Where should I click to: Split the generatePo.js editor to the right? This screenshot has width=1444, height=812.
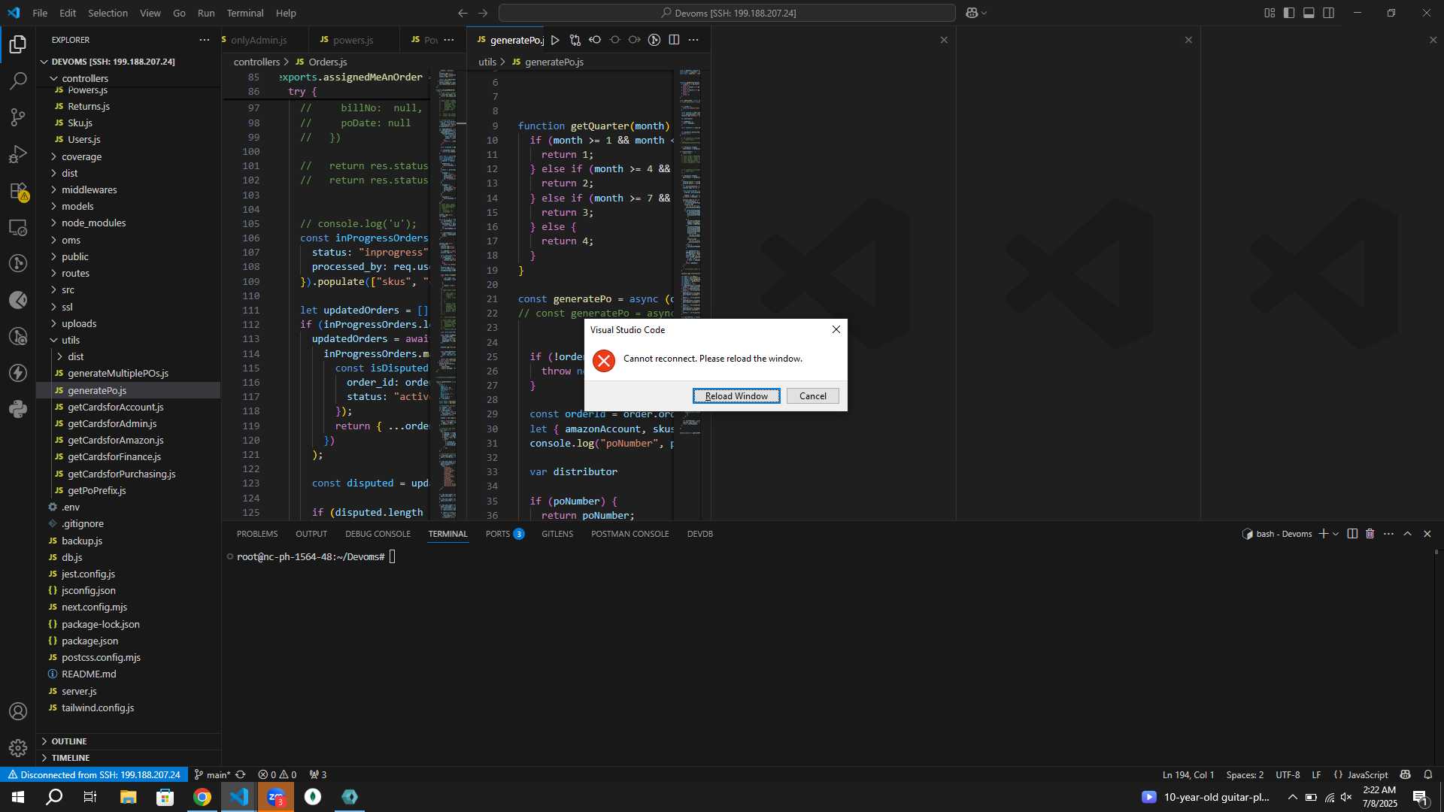click(674, 40)
